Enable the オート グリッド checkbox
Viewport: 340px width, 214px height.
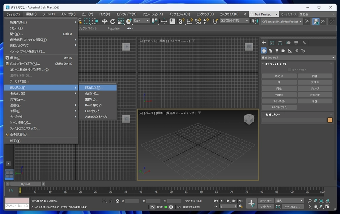[290, 69]
